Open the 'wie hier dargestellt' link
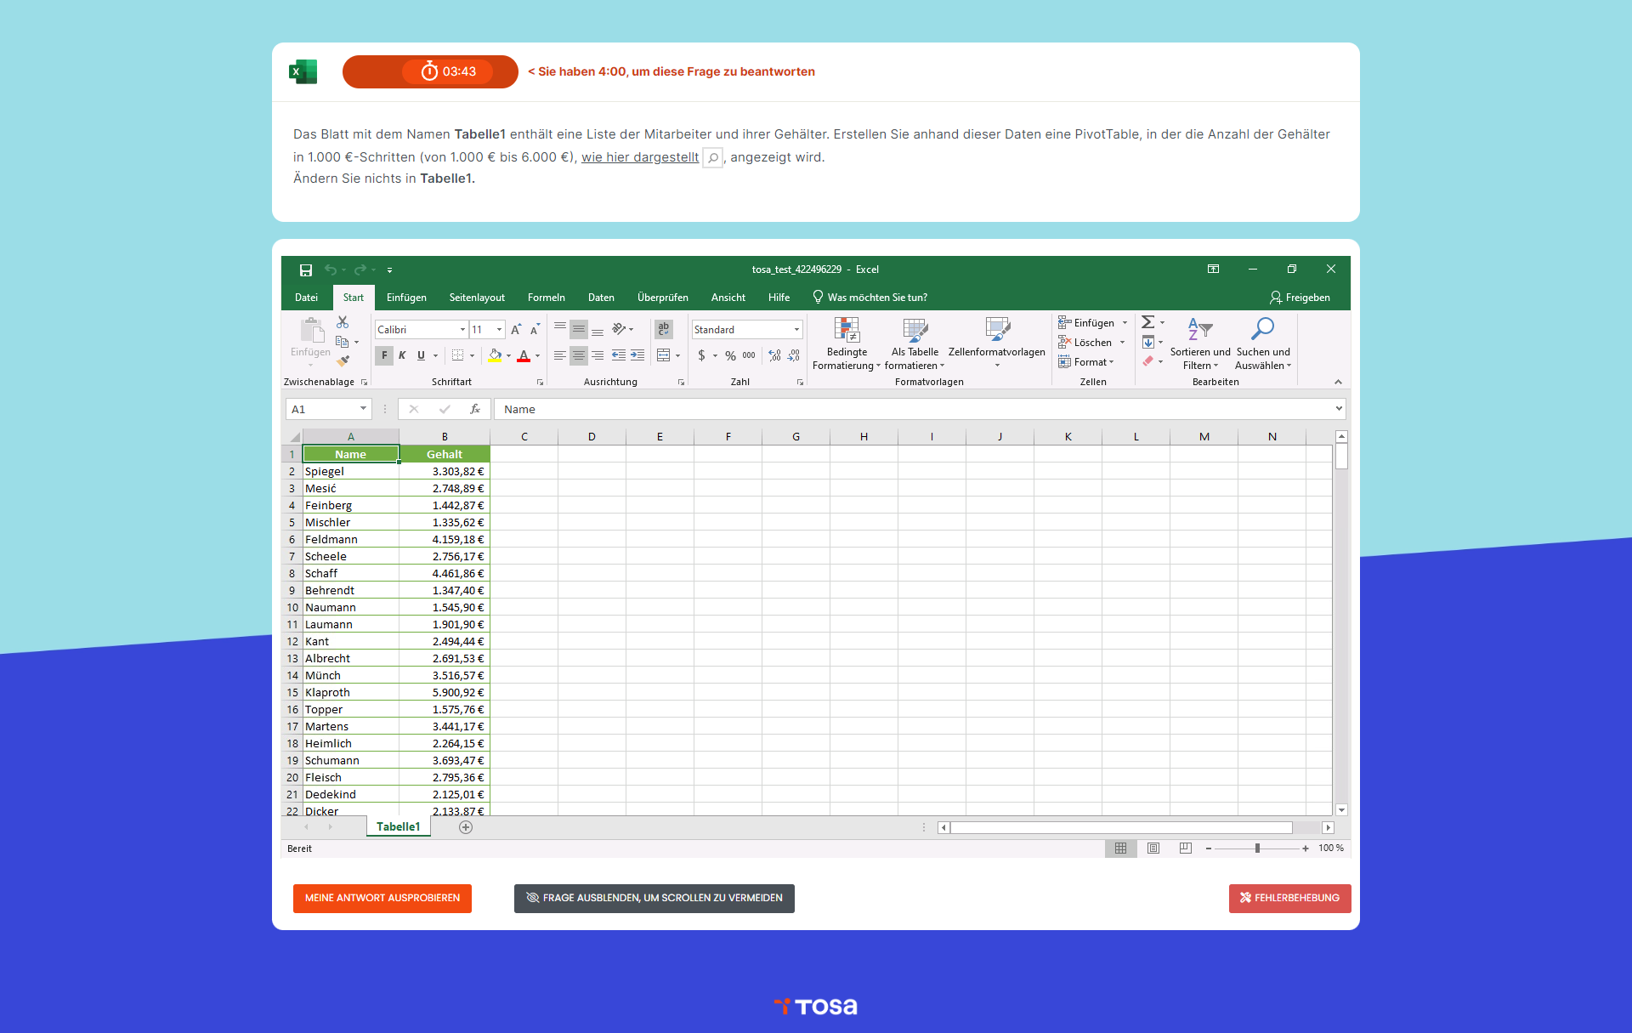This screenshot has width=1632, height=1033. (x=639, y=157)
